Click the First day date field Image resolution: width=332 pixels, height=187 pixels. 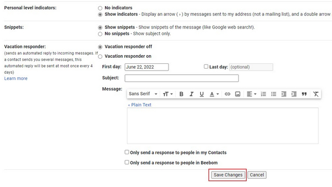coord(146,67)
